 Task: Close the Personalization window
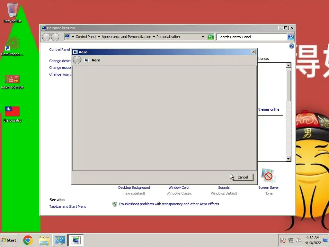(x=292, y=28)
